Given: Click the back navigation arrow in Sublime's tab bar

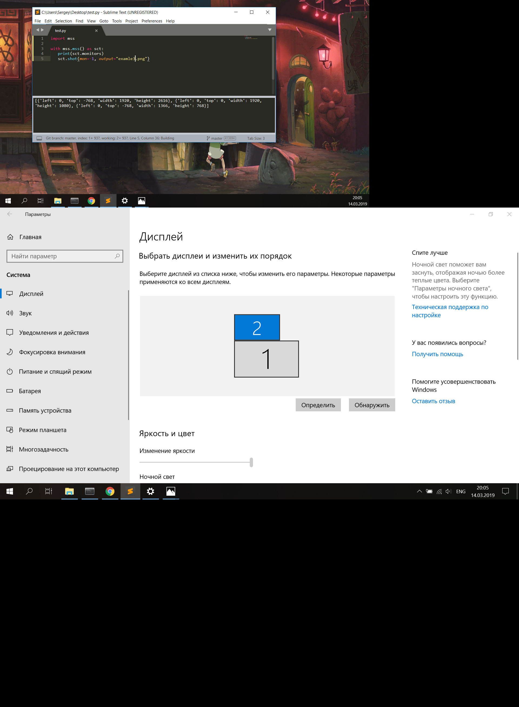Looking at the screenshot, I should click(37, 30).
